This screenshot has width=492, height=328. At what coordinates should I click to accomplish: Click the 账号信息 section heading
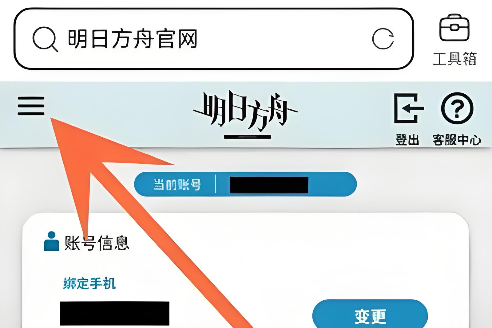[97, 243]
